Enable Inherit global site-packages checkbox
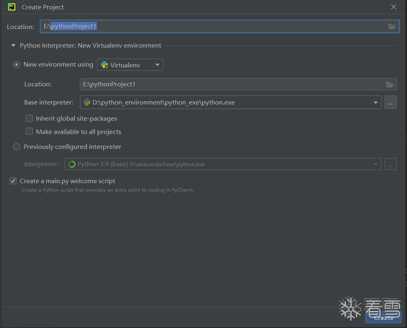The height and width of the screenshot is (328, 407). coord(30,118)
